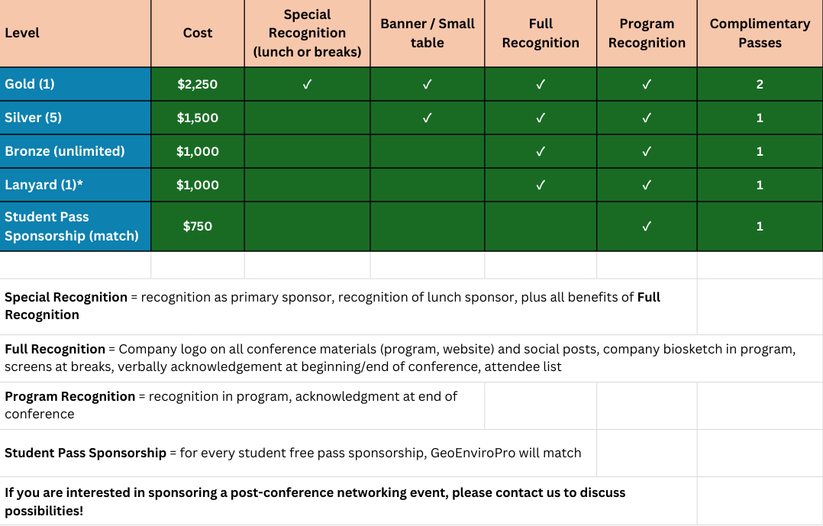
Task: Click the Gold complimentary passes value 2
Action: pos(760,84)
